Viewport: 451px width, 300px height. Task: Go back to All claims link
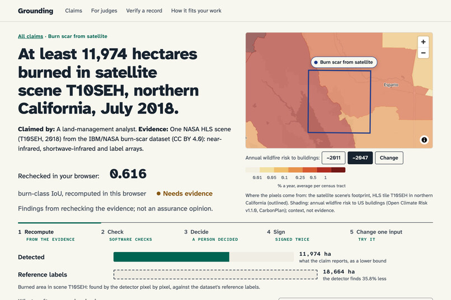pos(30,36)
